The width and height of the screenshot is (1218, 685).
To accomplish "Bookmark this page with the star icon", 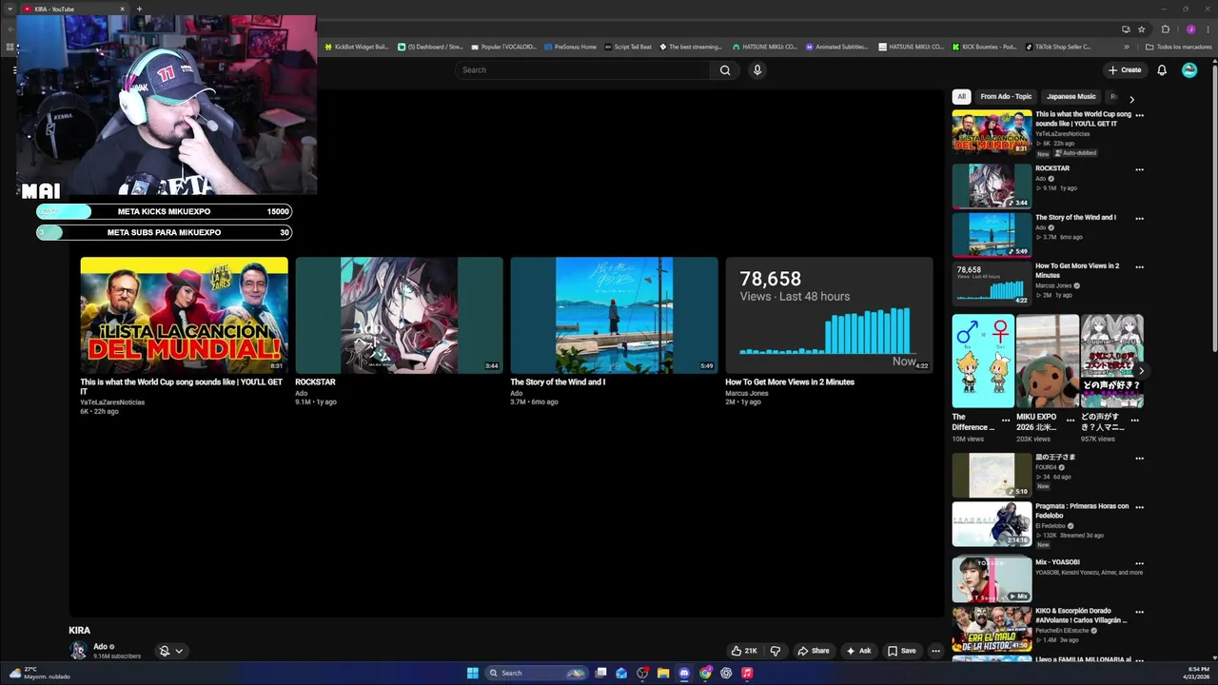I will click(x=1140, y=29).
